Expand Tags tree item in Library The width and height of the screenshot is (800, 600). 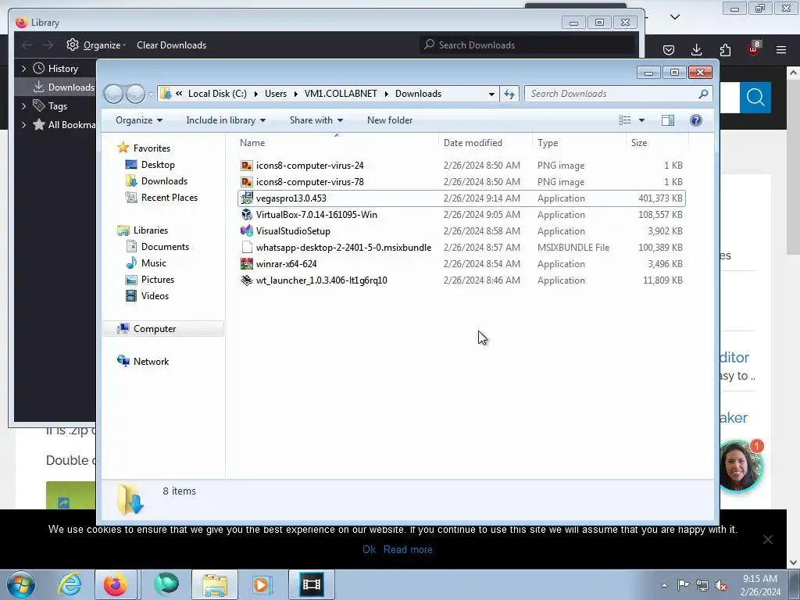click(23, 105)
